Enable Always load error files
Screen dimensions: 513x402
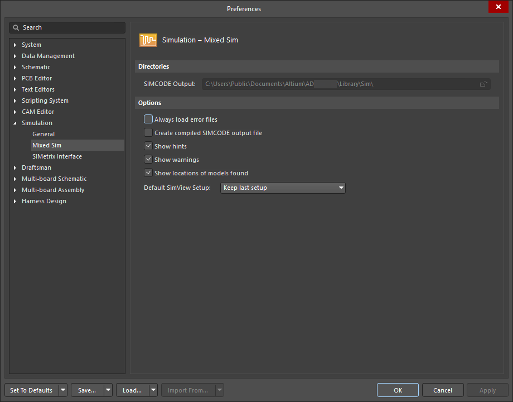click(148, 119)
